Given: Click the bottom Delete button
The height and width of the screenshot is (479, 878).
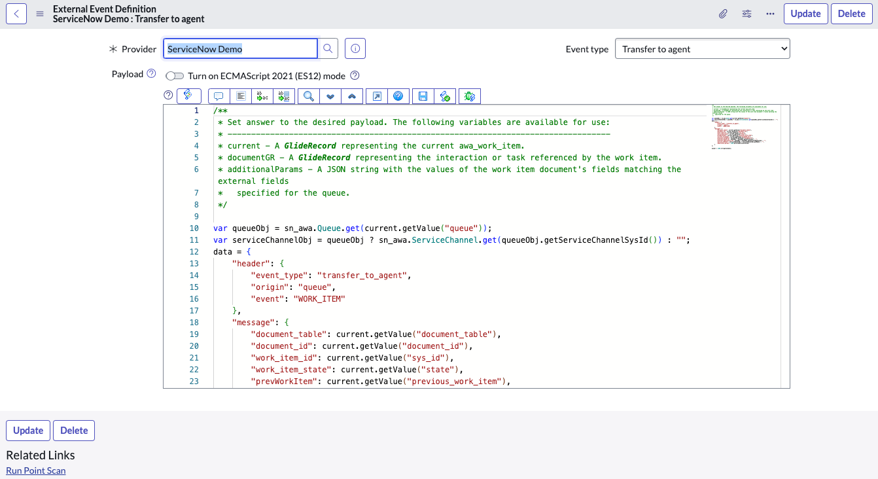Looking at the screenshot, I should point(74,431).
